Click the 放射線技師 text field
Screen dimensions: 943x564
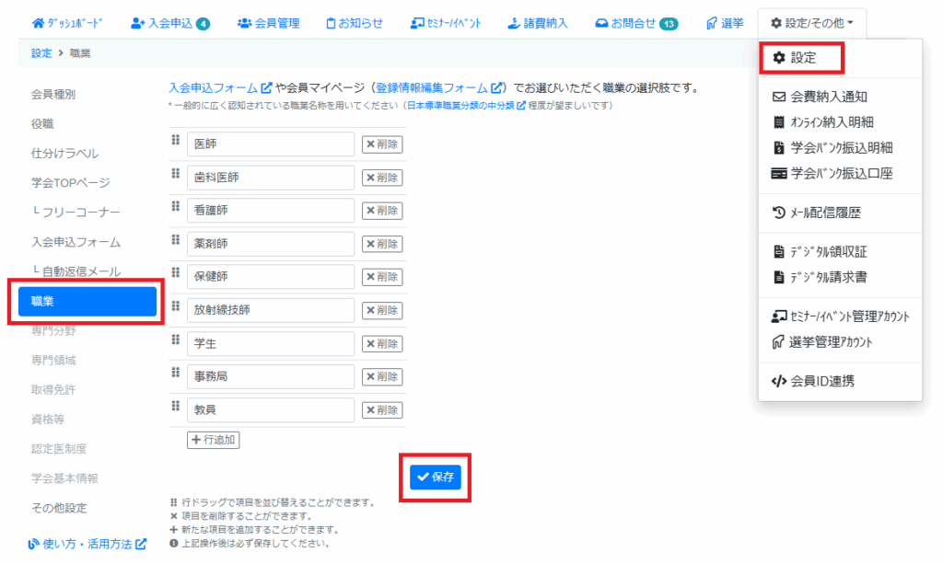(270, 310)
